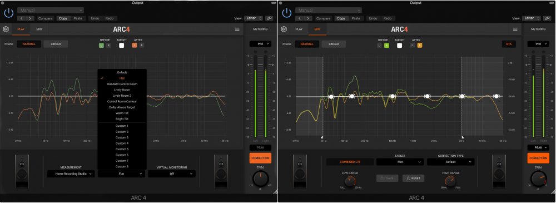
Task: Adjust the High Range knob
Action: pyautogui.click(x=450, y=182)
